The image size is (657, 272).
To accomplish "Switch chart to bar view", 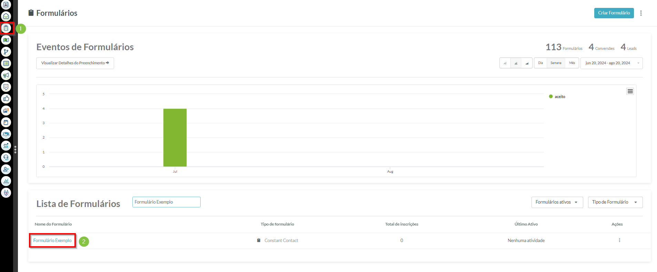I will click(x=516, y=63).
